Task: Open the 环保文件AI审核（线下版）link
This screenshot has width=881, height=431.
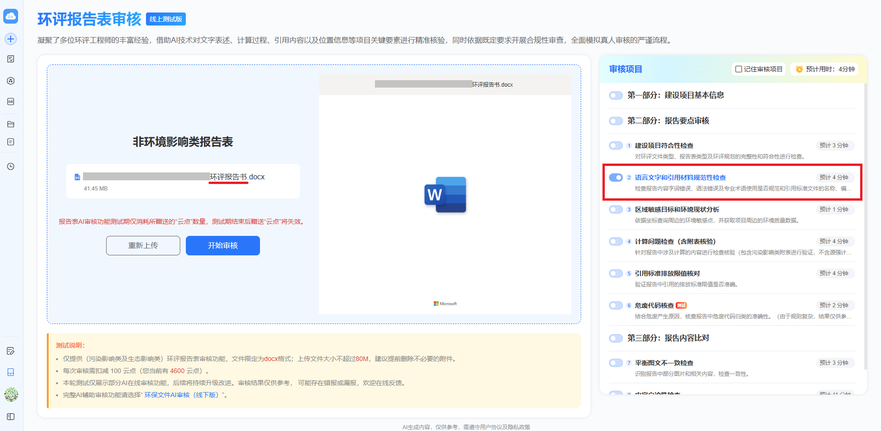Action: (x=181, y=395)
